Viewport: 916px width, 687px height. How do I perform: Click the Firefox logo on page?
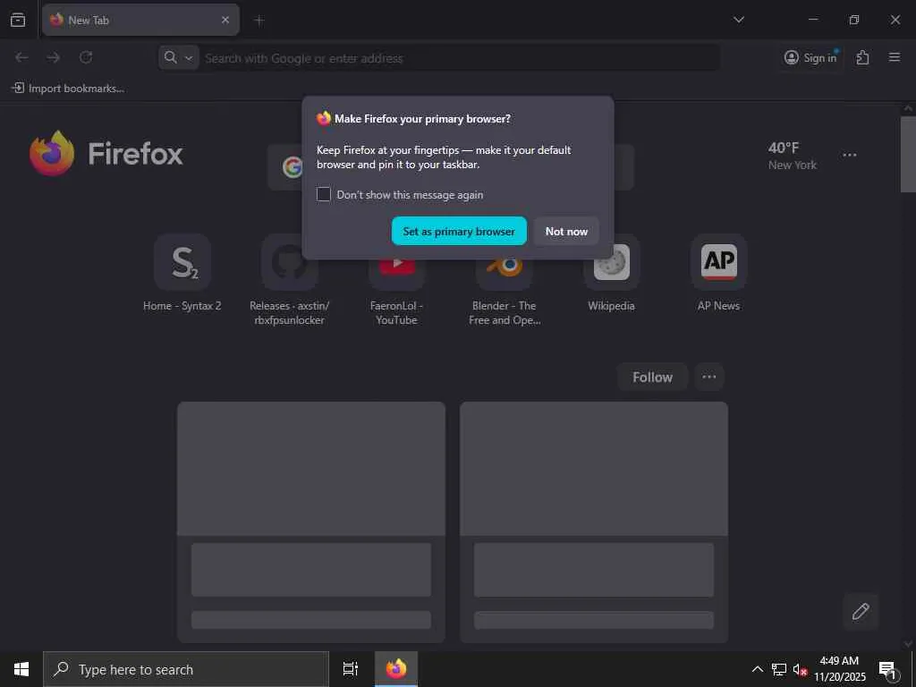(106, 153)
